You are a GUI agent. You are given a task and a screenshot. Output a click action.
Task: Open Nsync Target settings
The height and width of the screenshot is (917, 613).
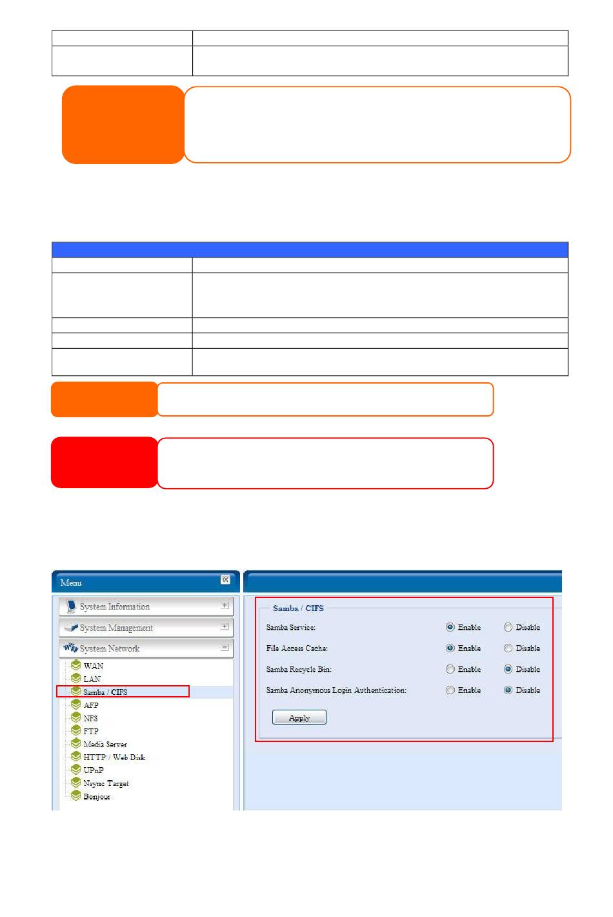[x=106, y=783]
